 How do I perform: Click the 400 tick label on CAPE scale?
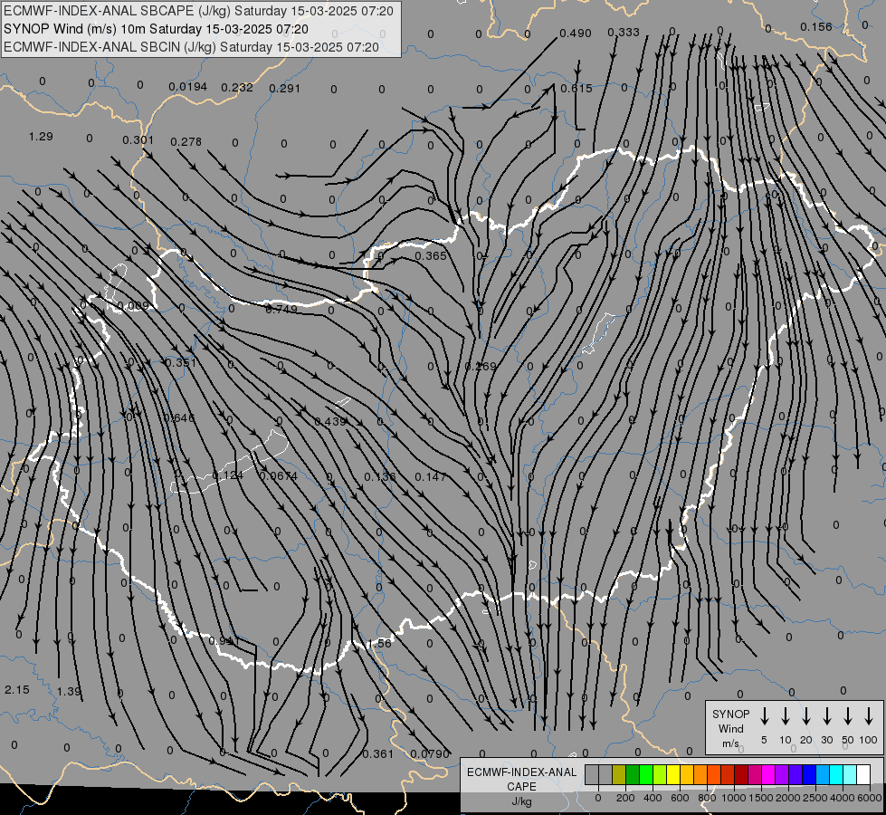click(653, 798)
